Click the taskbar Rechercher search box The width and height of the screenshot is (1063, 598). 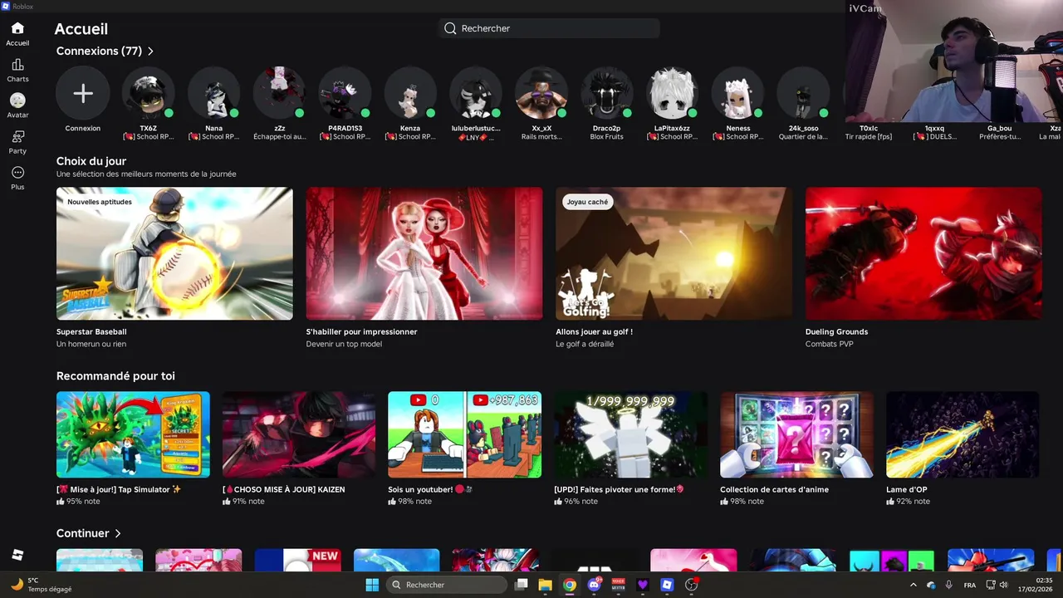tap(448, 585)
